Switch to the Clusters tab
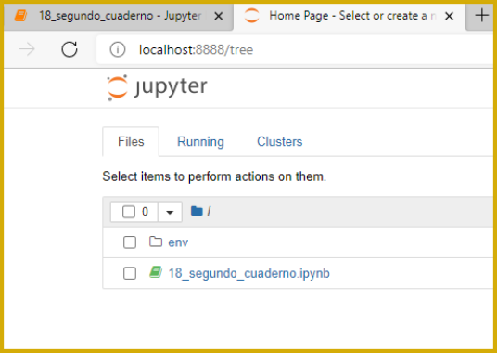 280,141
